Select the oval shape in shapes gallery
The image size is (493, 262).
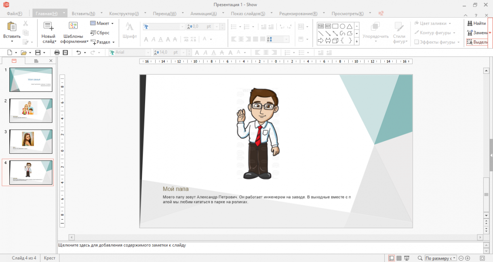tap(342, 26)
